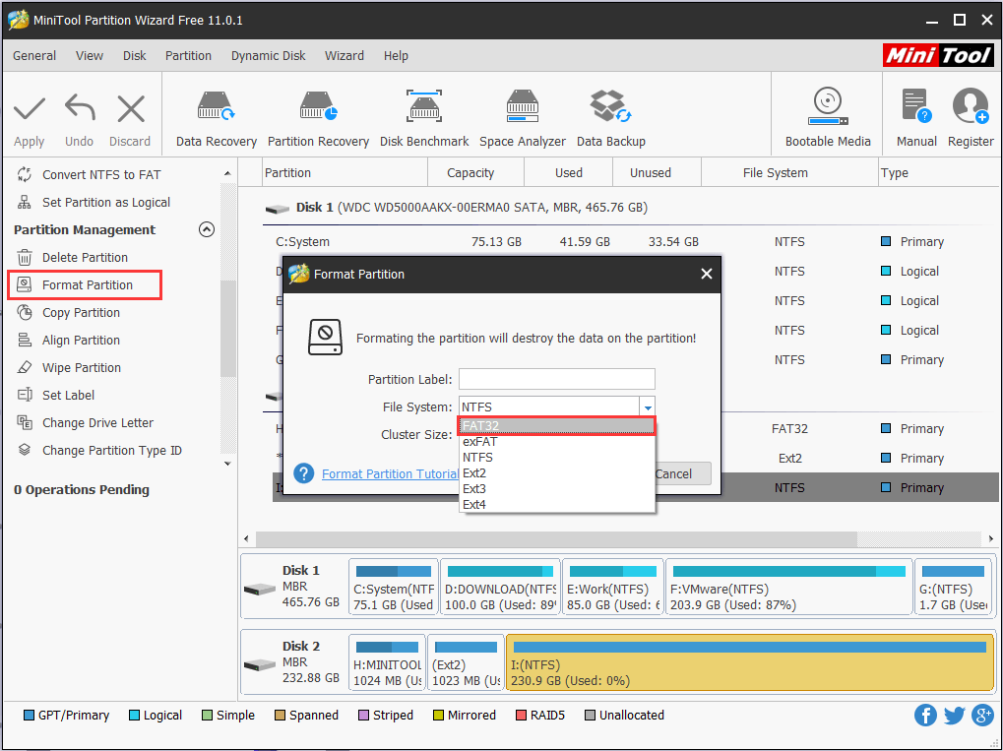The image size is (1003, 751).
Task: Open the Wizard menu
Action: [344, 56]
